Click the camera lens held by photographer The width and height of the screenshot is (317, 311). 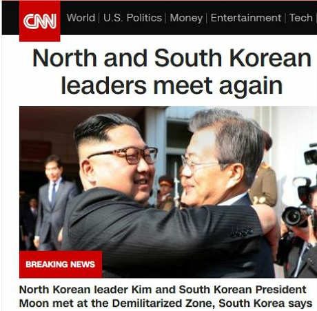coord(292,217)
